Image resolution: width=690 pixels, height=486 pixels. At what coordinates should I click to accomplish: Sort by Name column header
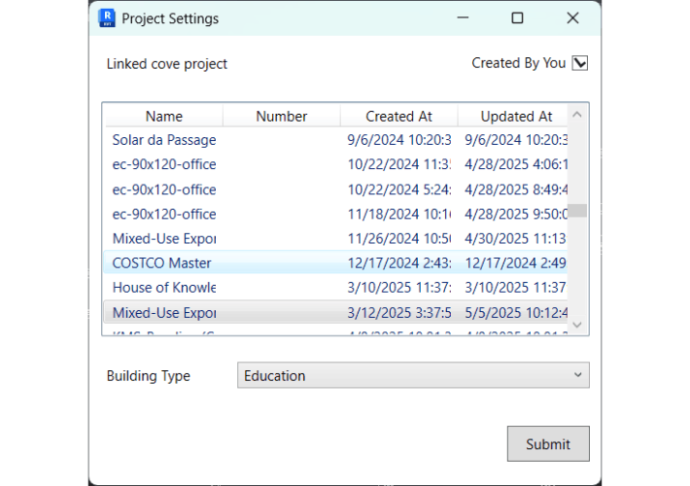[163, 117]
